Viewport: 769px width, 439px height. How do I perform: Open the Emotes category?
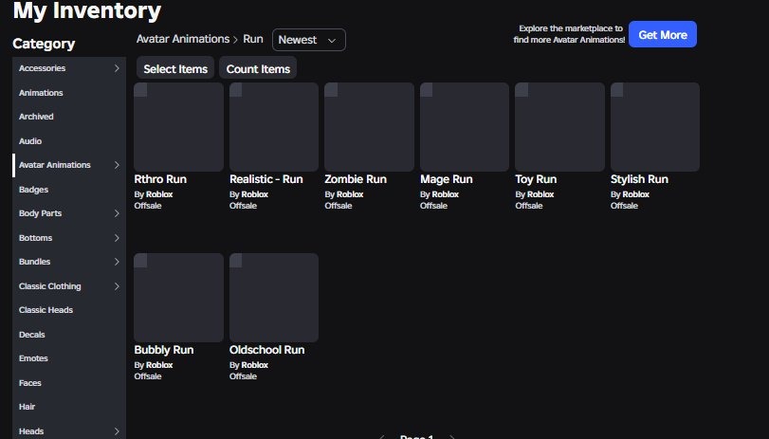33,358
